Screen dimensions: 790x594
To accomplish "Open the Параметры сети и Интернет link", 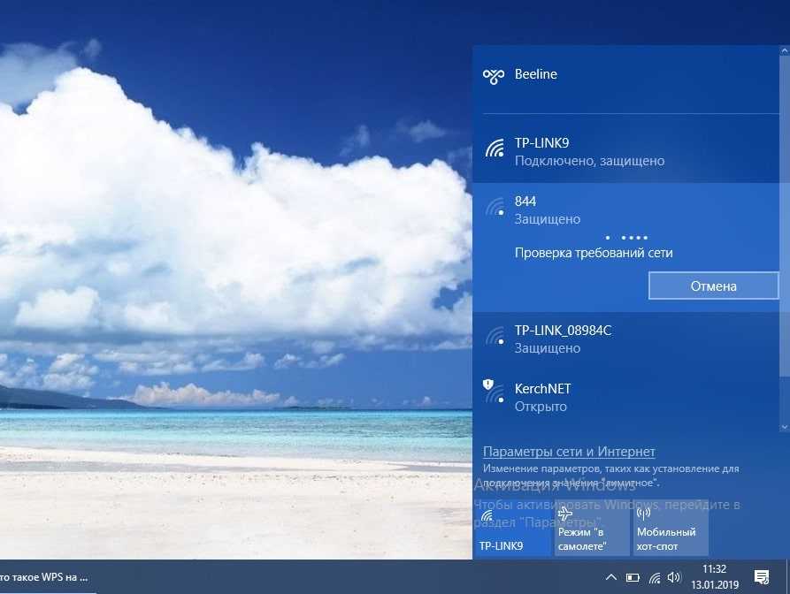I will coord(569,452).
